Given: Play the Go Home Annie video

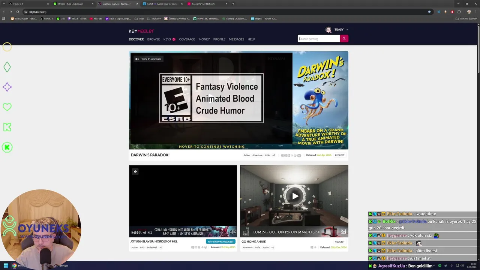Looking at the screenshot, I should [295, 196].
